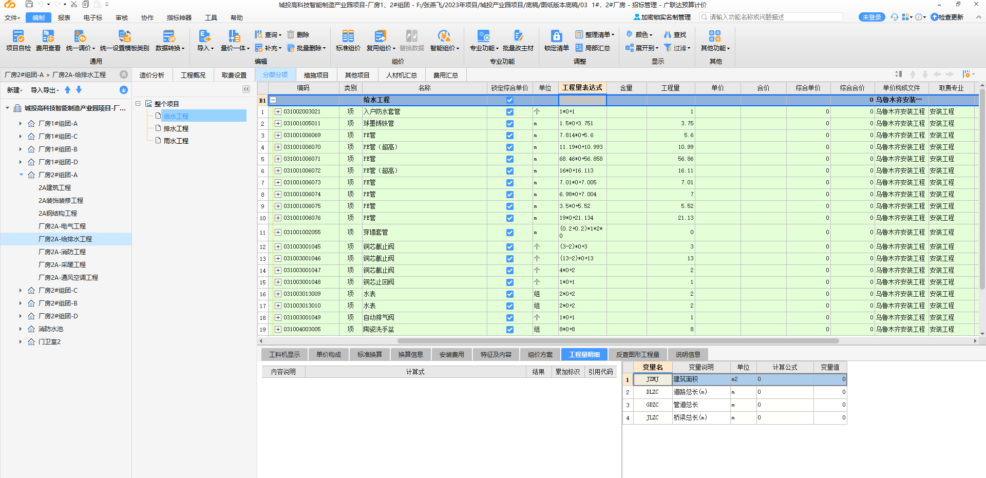Click the 工程量表达式 column header
This screenshot has height=478, width=986.
click(582, 88)
